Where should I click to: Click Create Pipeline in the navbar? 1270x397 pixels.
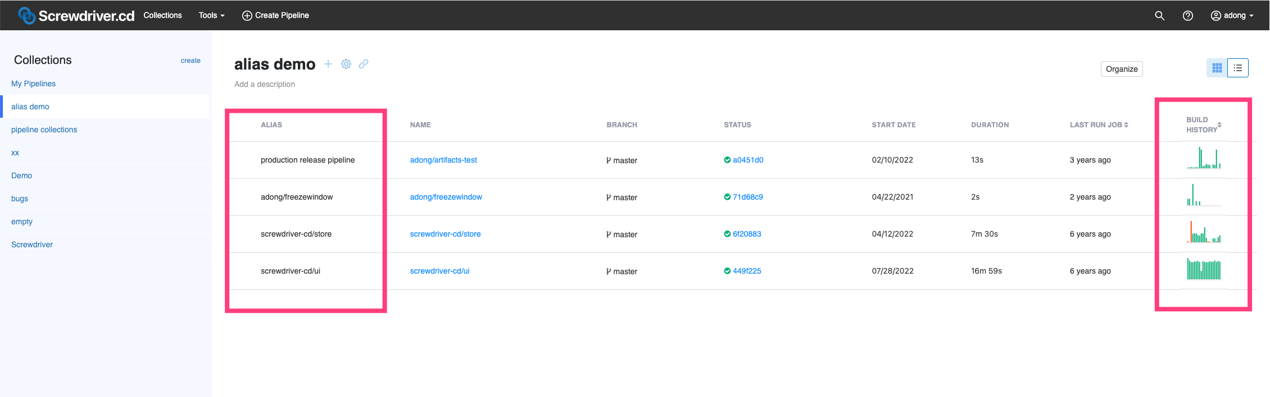(275, 15)
